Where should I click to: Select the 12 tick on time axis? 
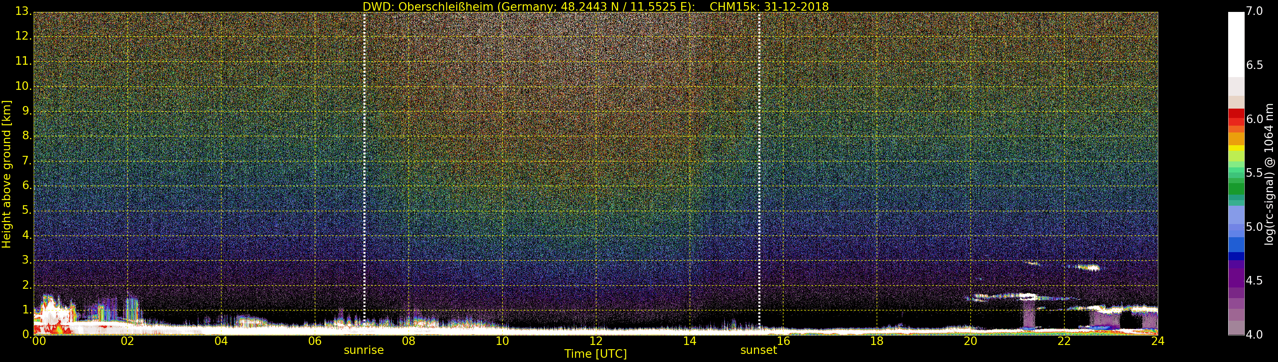point(596,341)
